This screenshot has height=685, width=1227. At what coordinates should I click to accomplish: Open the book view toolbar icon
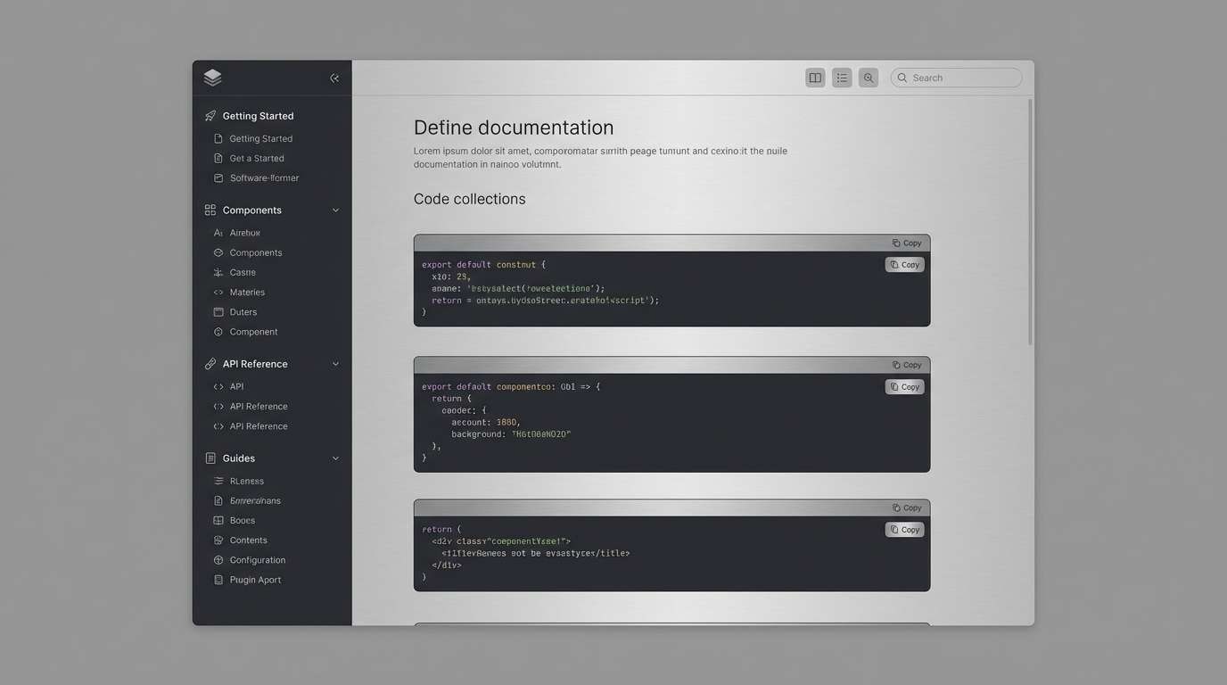point(814,78)
